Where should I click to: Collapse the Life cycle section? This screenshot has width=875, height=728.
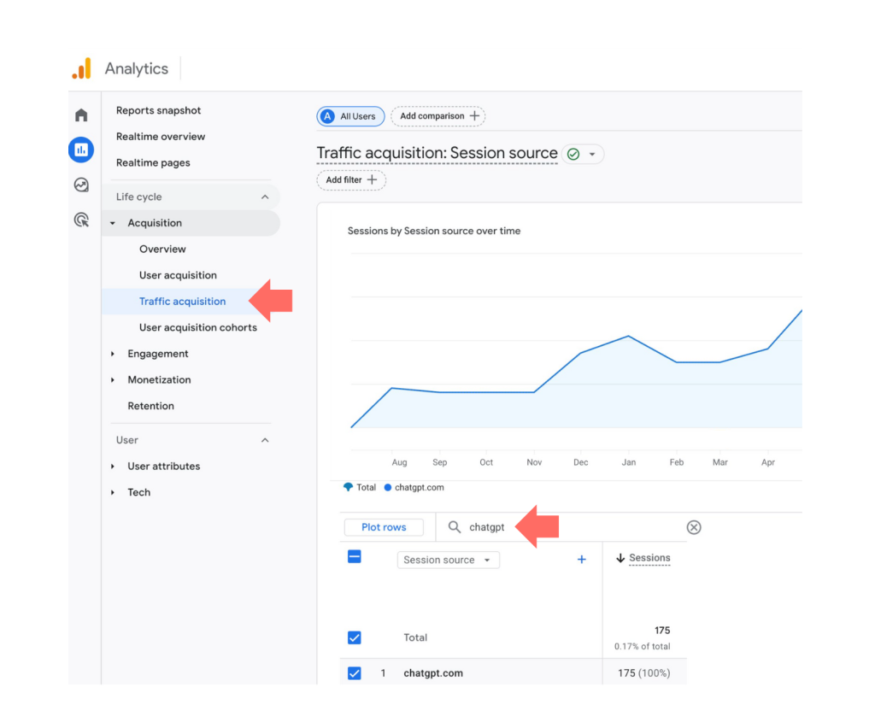tap(265, 197)
